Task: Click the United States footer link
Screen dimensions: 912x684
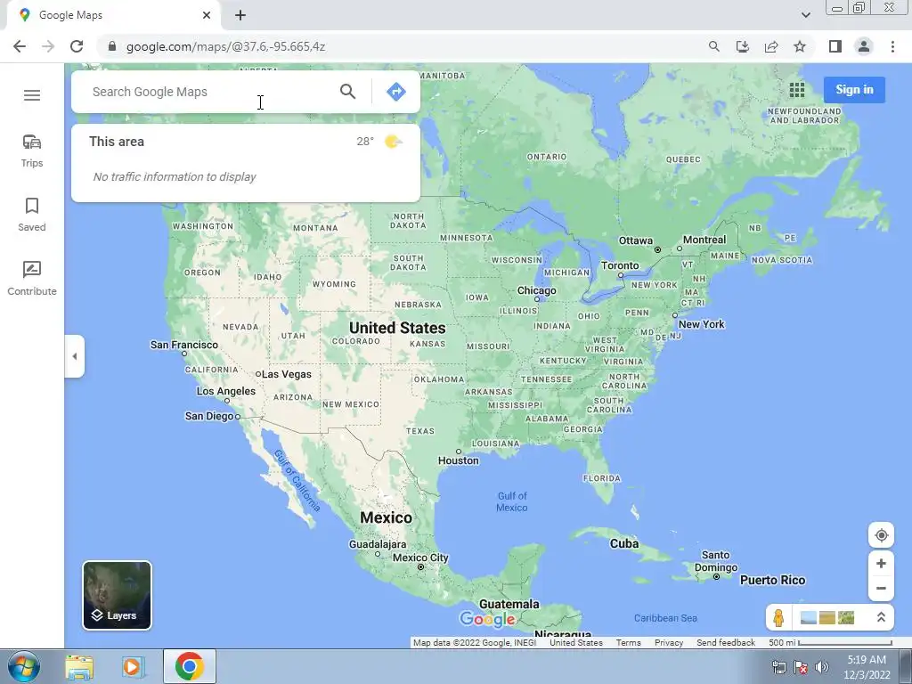Action: pyautogui.click(x=576, y=643)
